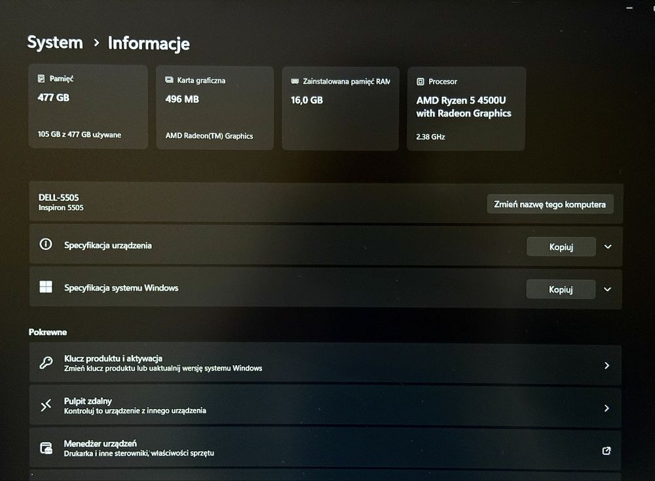Click the arrow on Pulpit zdalny row
The height and width of the screenshot is (481, 655).
tap(607, 408)
